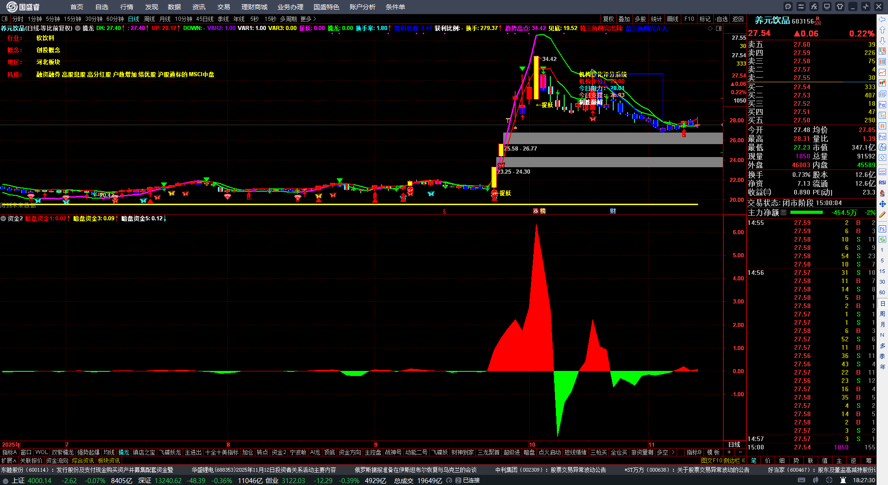Open the list icon beside 主力净额
This screenshot has width=888, height=485.
(x=783, y=213)
